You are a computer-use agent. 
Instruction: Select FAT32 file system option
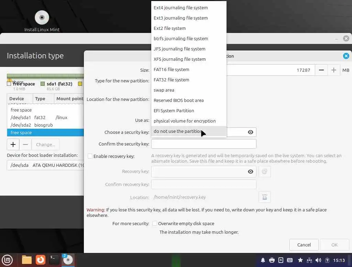click(189, 80)
